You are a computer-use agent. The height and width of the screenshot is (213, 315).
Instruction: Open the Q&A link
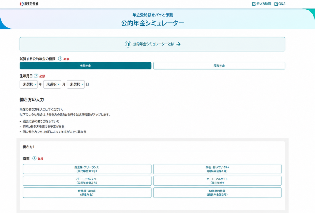point(280,4)
